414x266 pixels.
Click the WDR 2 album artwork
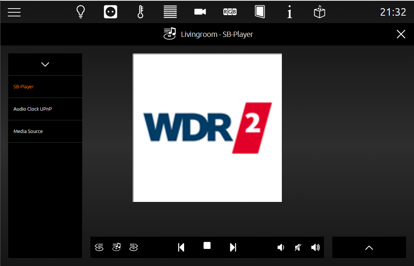click(207, 128)
